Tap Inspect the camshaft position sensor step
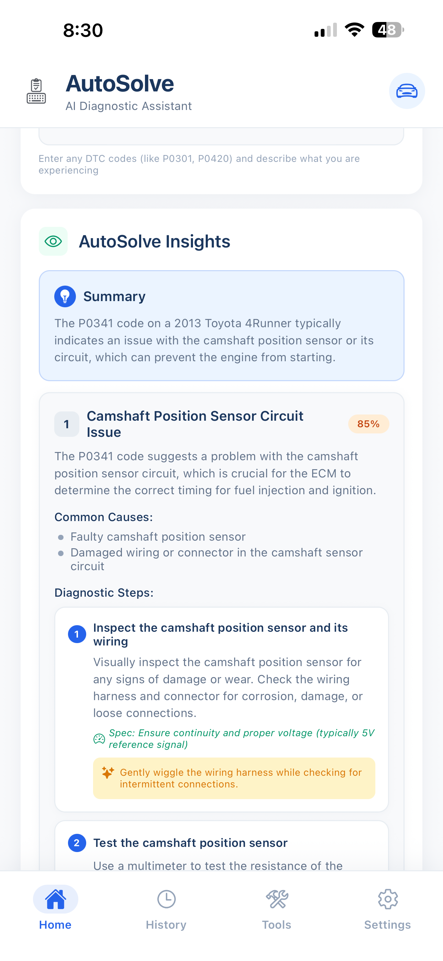The height and width of the screenshot is (961, 443). 220,634
